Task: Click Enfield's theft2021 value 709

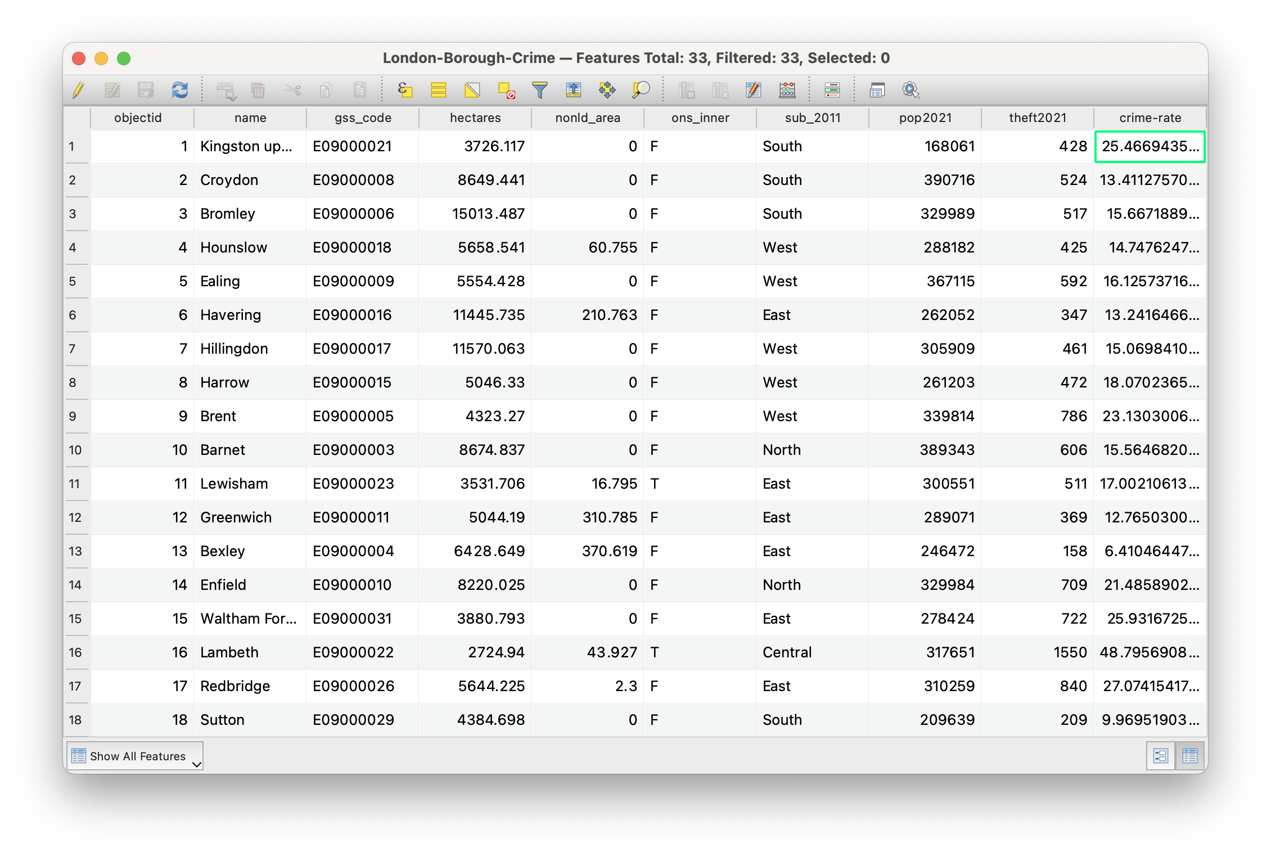Action: (1038, 585)
